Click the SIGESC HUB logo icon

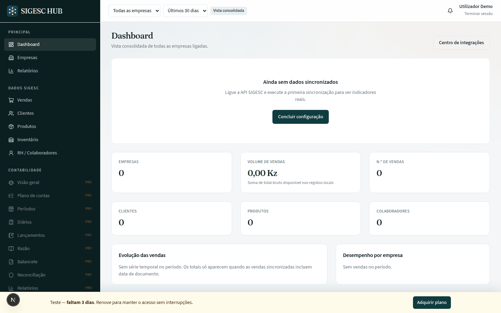tap(13, 11)
